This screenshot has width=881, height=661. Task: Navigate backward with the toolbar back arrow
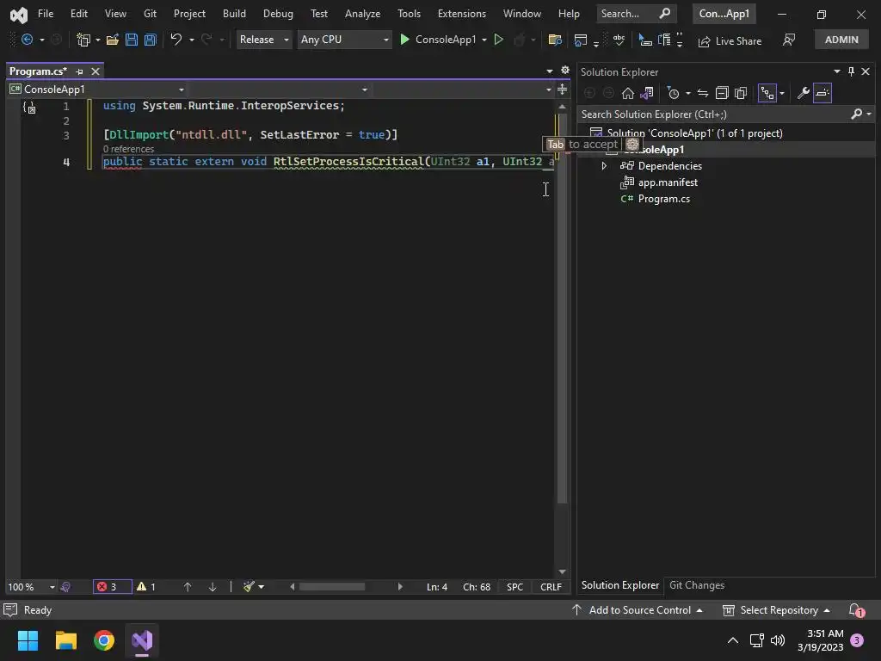(x=27, y=40)
